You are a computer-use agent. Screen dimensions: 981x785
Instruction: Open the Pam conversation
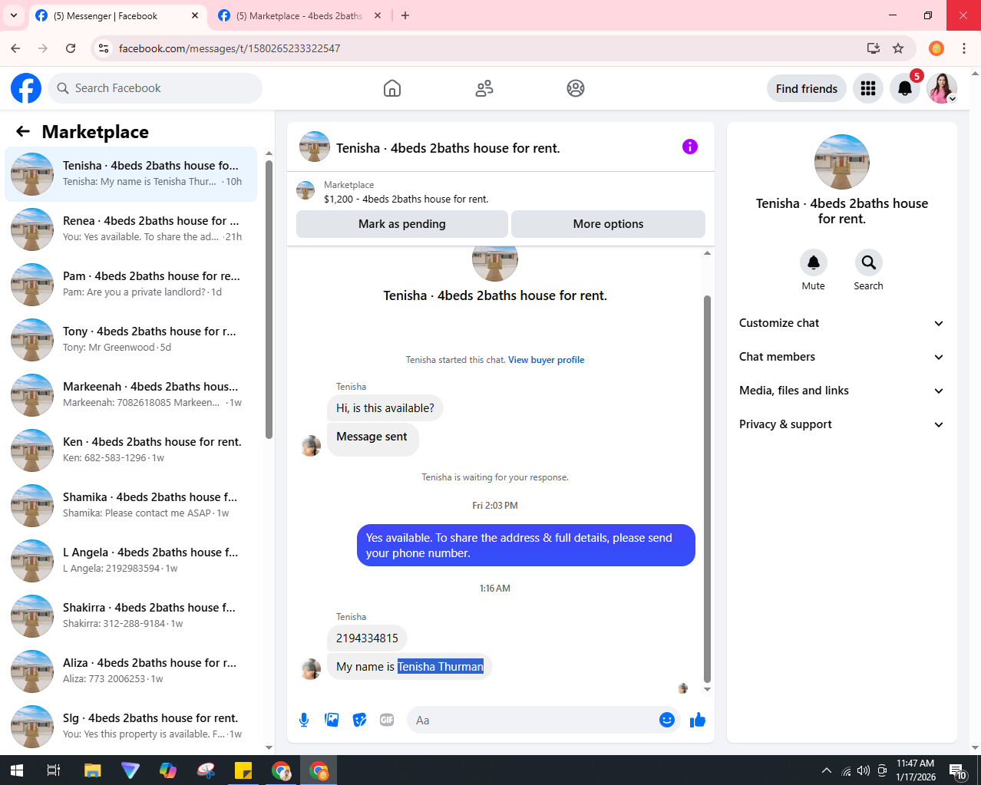(131, 285)
